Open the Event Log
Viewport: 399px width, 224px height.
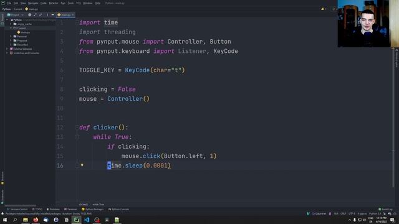(385, 209)
